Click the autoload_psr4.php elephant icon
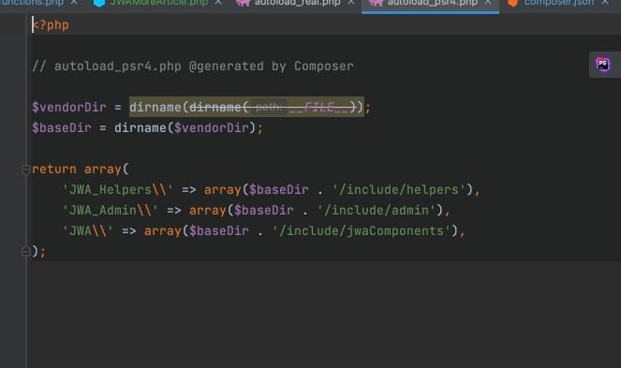The image size is (621, 368). tap(376, 3)
